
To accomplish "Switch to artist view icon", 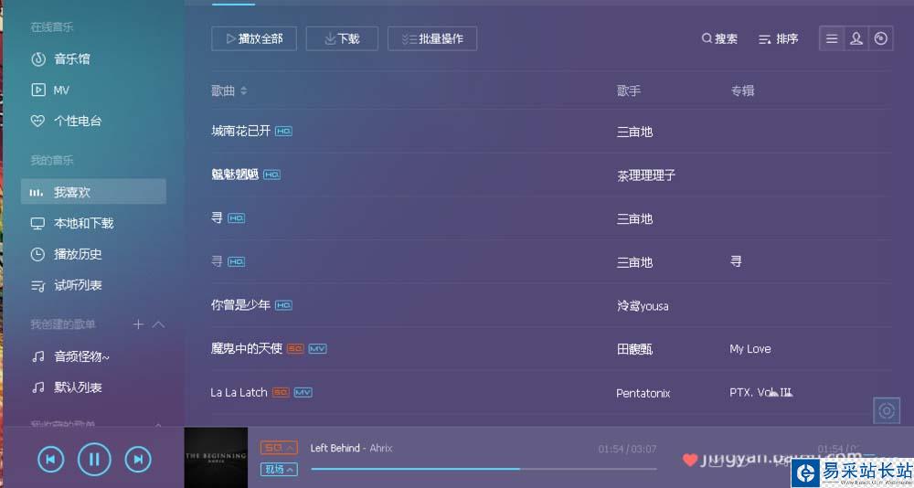I will (x=856, y=38).
